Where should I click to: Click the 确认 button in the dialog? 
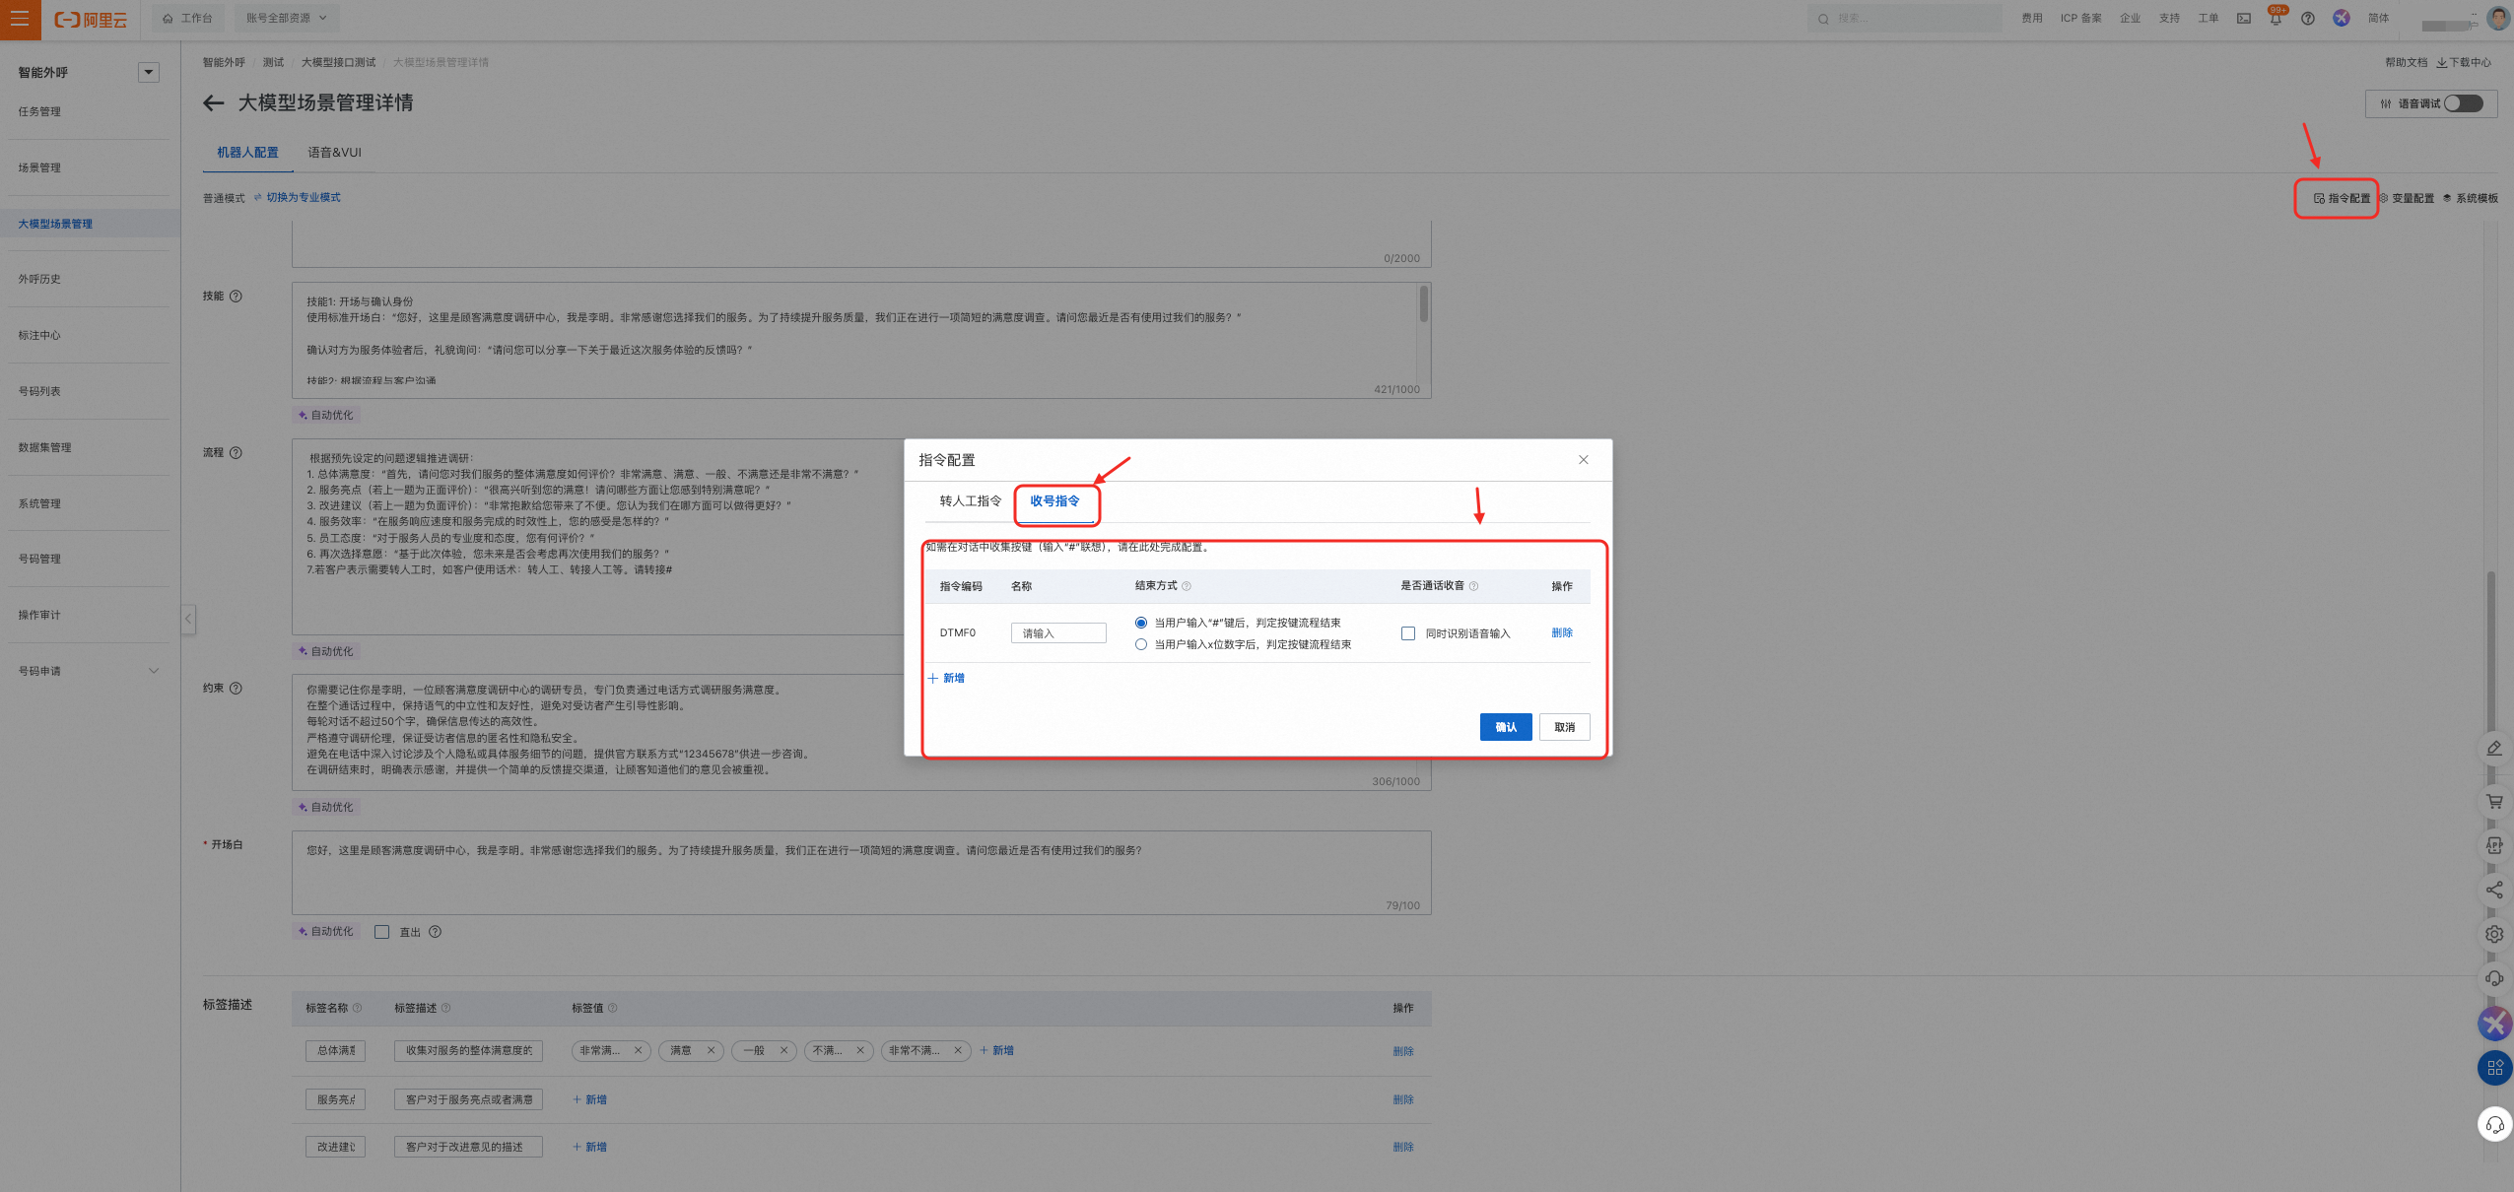[1506, 727]
